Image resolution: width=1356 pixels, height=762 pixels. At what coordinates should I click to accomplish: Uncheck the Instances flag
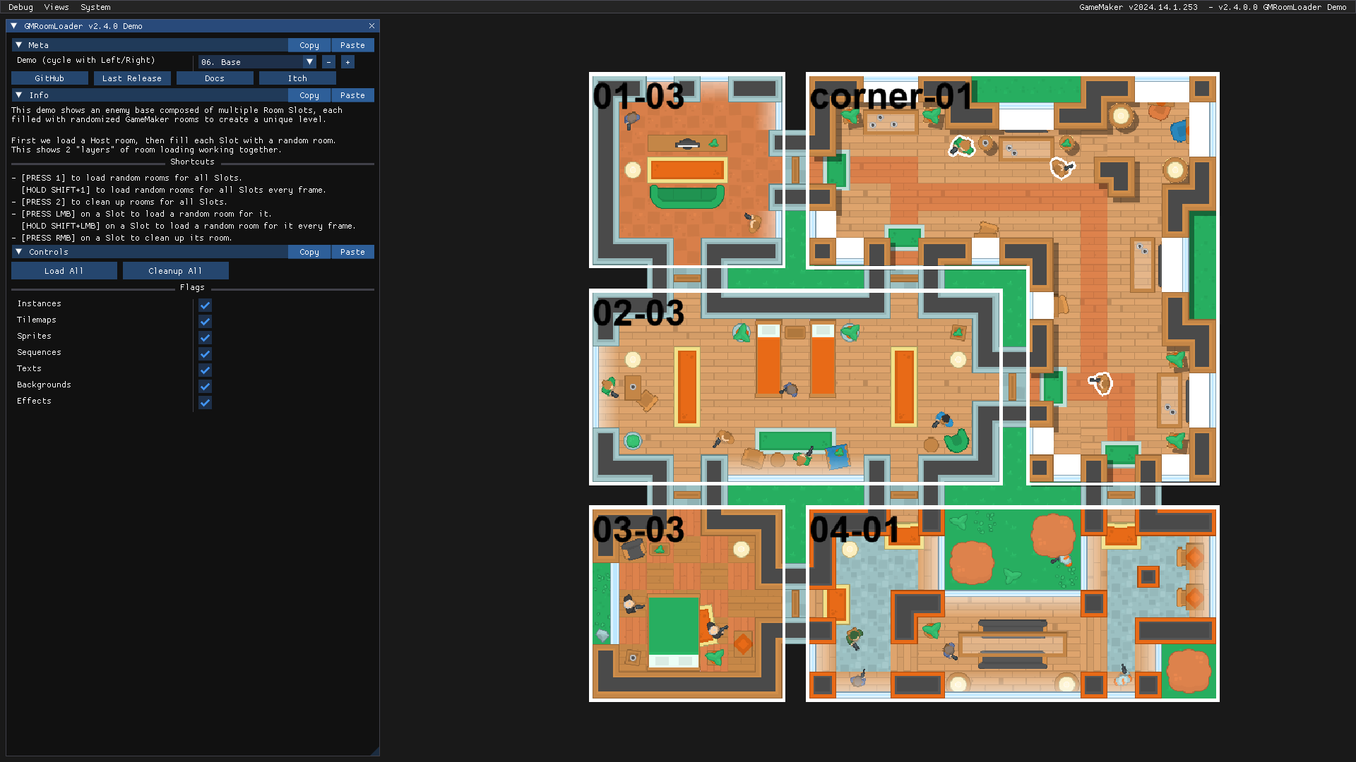205,305
